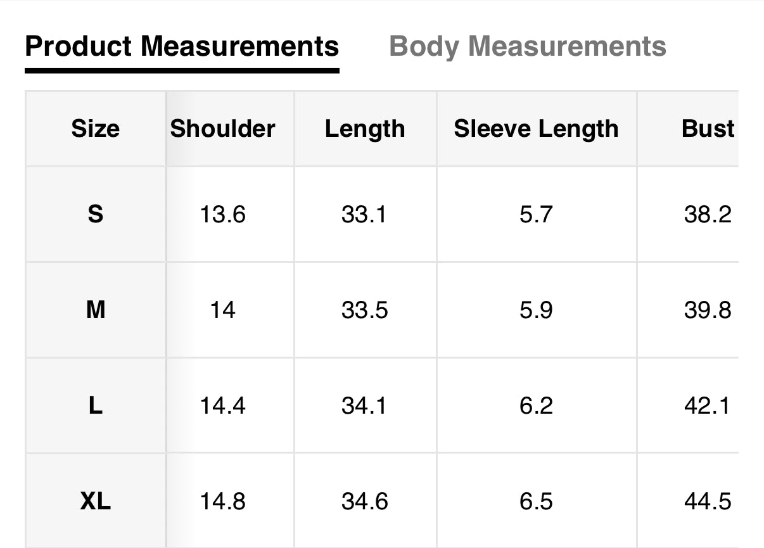This screenshot has height=548, width=764.
Task: Click the Shoulder column header
Action: point(223,129)
